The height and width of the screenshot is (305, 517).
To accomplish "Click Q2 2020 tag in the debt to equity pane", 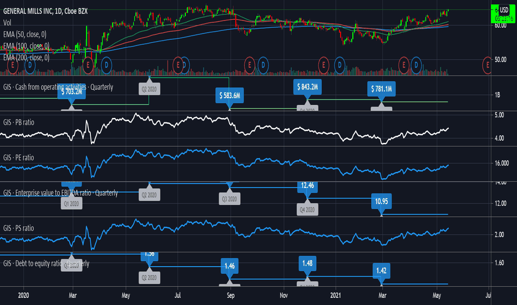I will pos(149,278).
